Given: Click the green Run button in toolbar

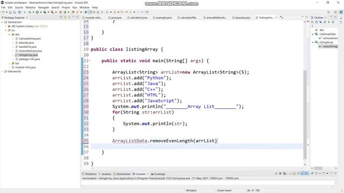Looking at the screenshot, I should pos(37,12).
